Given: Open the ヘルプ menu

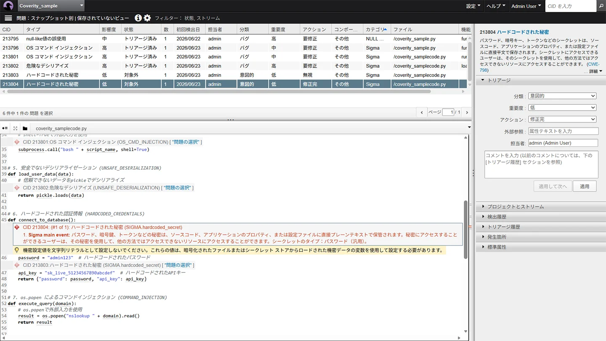Looking at the screenshot, I should (x=496, y=6).
